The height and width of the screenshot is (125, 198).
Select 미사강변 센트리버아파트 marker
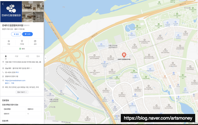coord(165,49)
